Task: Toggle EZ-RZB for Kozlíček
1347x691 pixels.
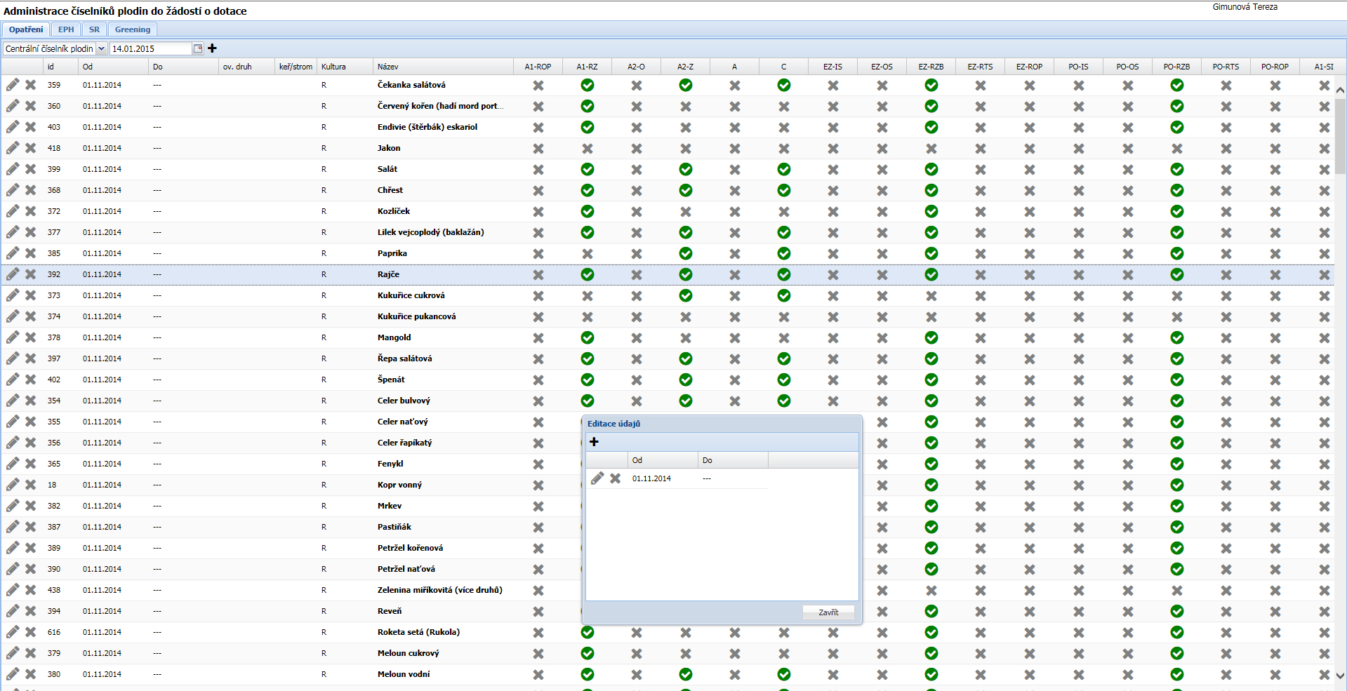Action: click(931, 211)
